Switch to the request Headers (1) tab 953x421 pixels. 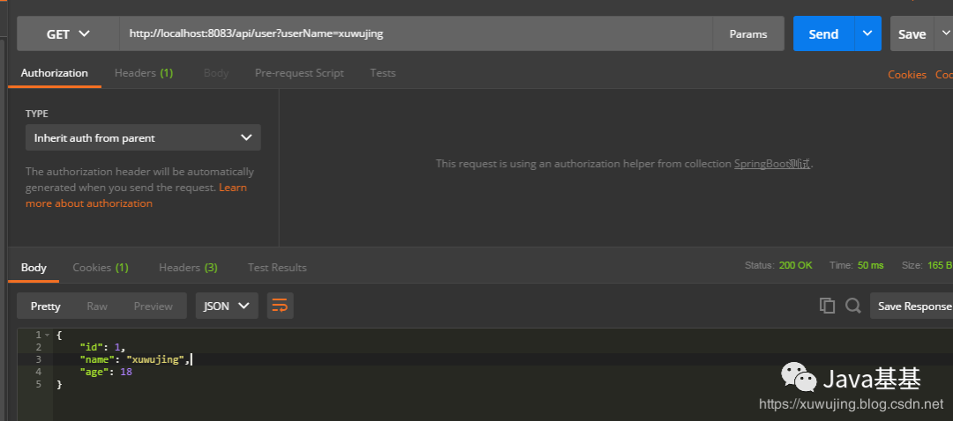click(144, 73)
